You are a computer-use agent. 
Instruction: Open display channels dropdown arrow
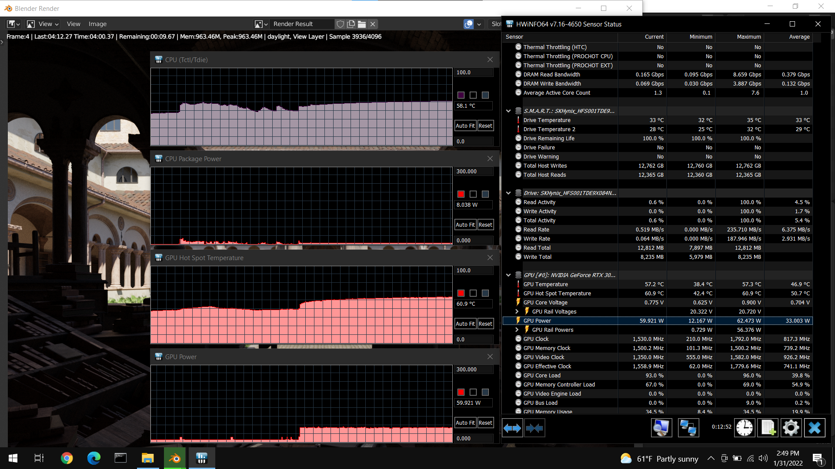(x=479, y=24)
